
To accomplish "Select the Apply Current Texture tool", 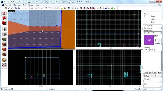I will pyautogui.click(x=4, y=44).
